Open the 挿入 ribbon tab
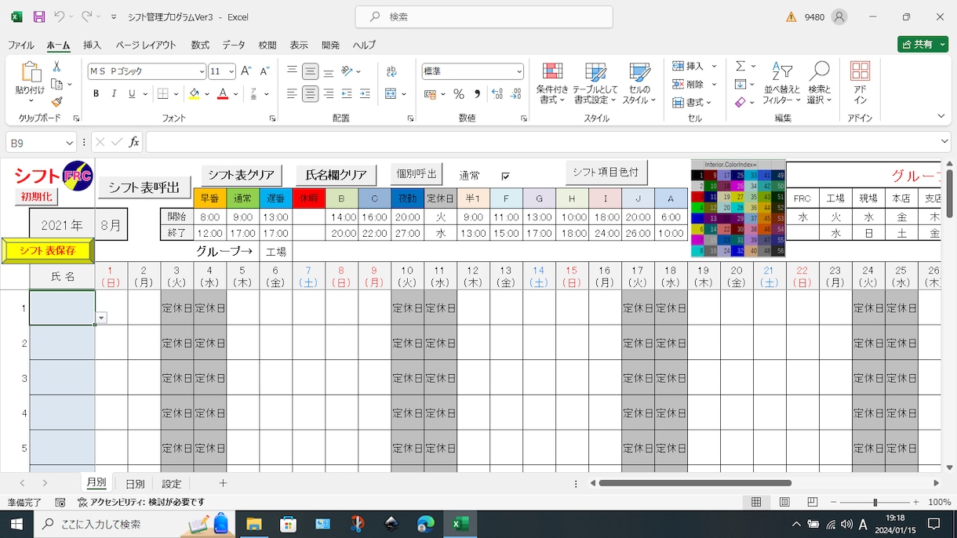 click(93, 45)
